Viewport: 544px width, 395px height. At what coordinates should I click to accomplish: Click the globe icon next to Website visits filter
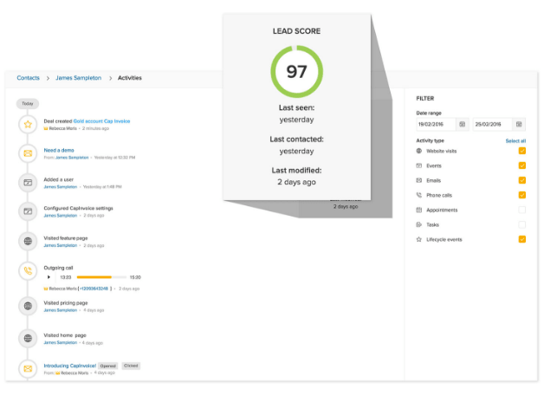[x=419, y=151]
